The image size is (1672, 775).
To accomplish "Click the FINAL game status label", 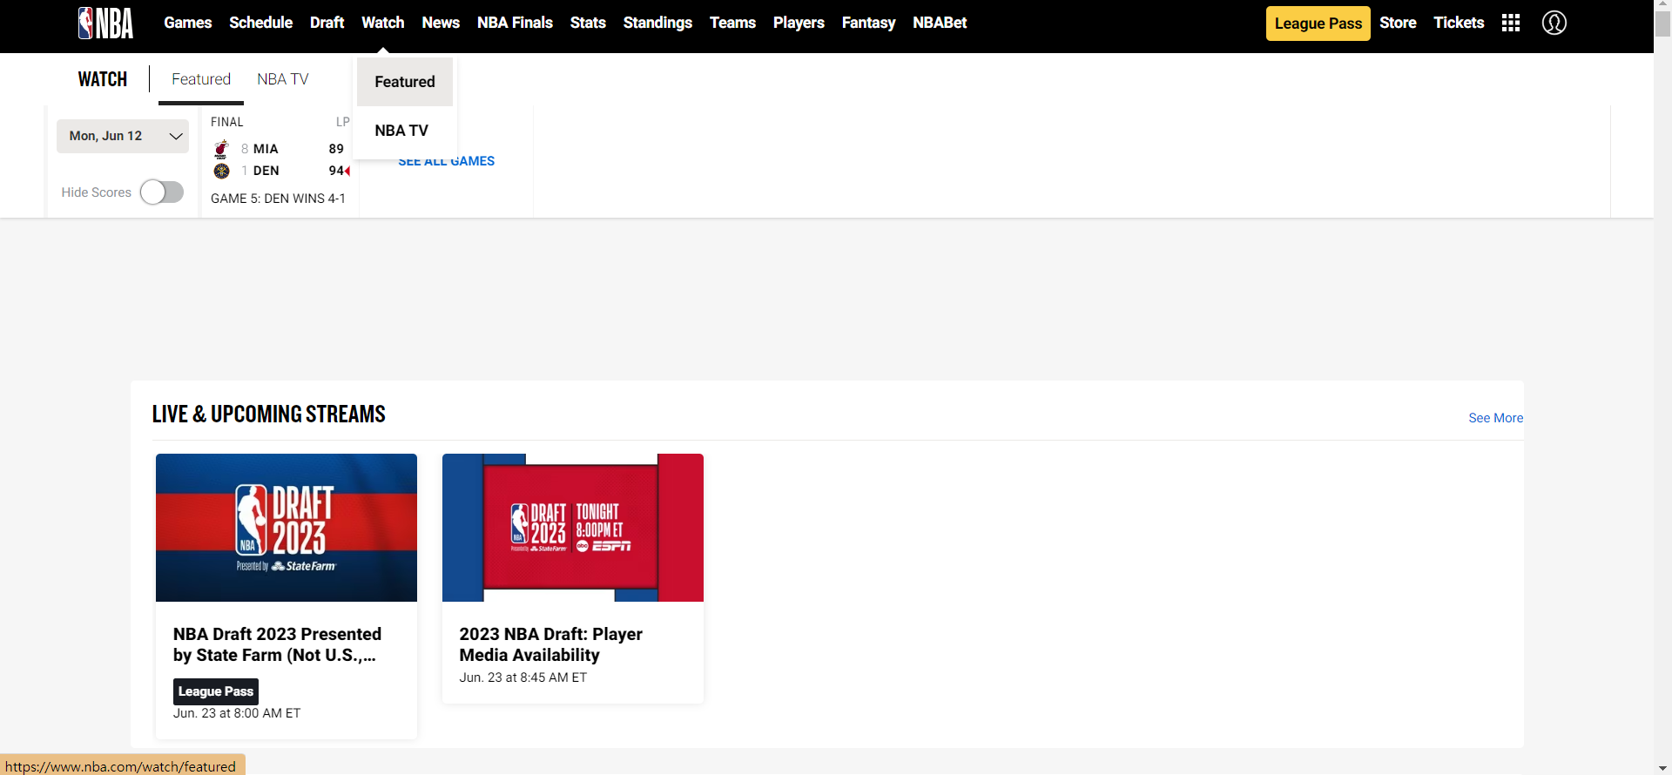I will (227, 122).
